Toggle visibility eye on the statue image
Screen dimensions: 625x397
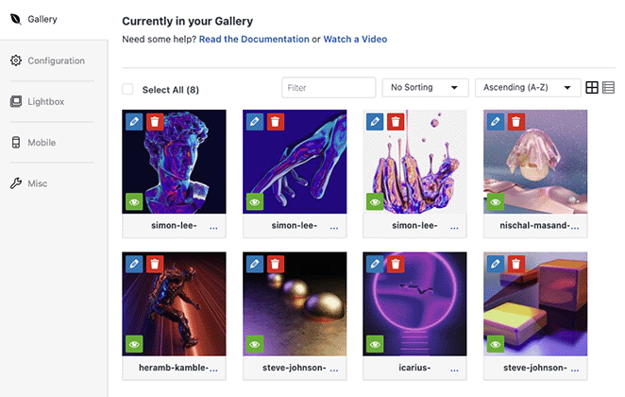tap(134, 201)
